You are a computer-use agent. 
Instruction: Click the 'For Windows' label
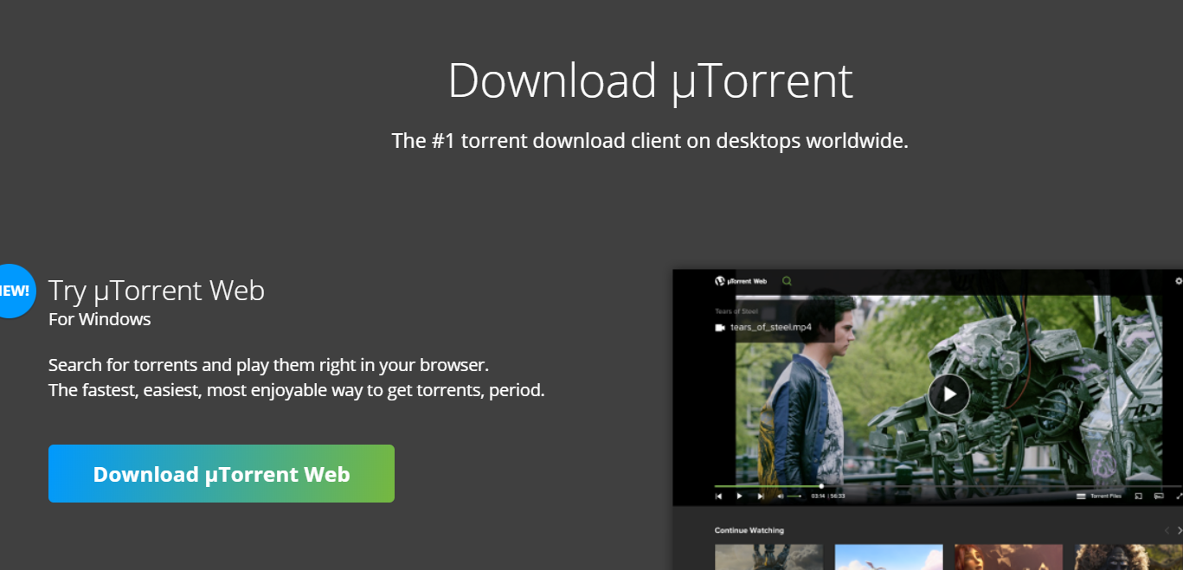[100, 319]
